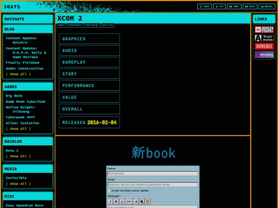Select the RPG tag
The height and width of the screenshot is (208, 278).
61,25
